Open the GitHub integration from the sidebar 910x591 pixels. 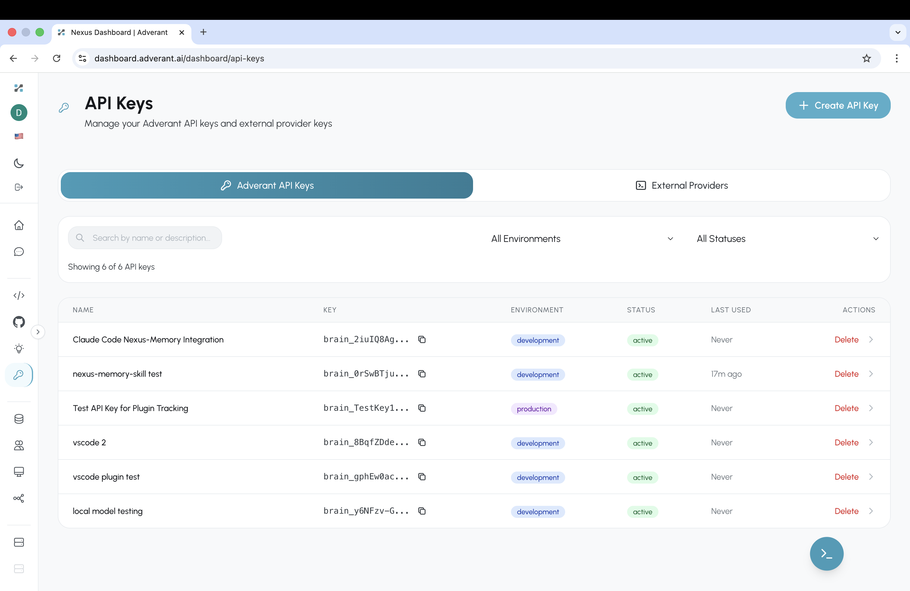pos(18,322)
